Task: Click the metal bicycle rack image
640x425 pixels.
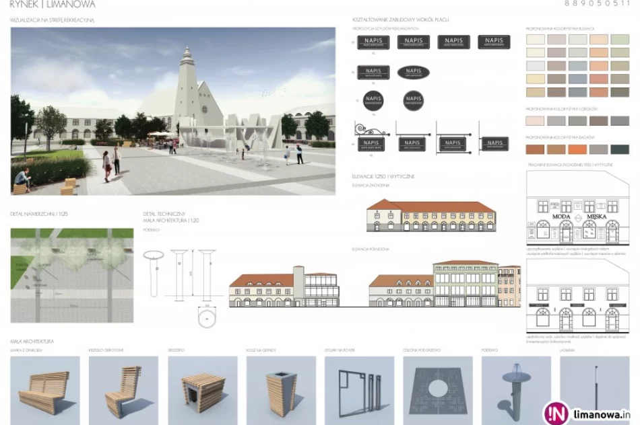Action: [x=359, y=390]
